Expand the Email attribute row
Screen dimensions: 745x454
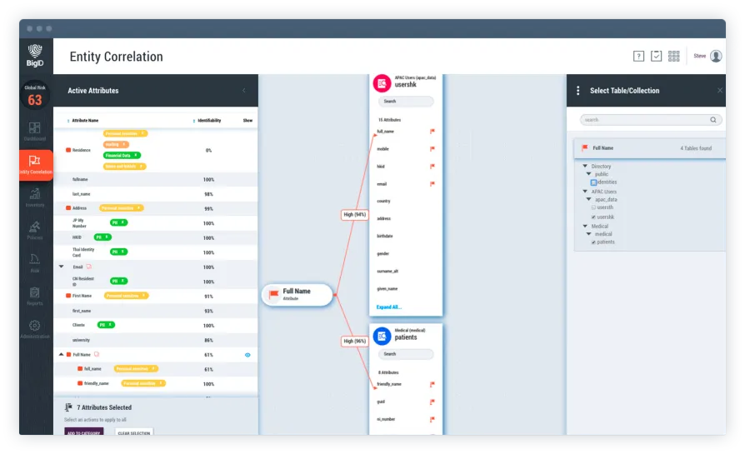click(61, 267)
